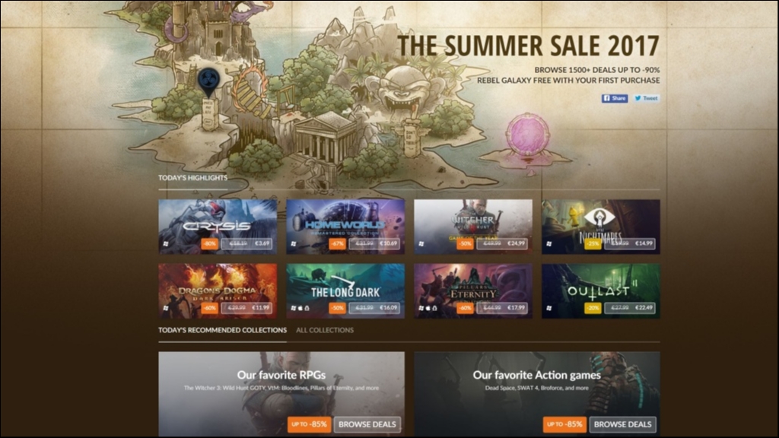Open the Homeworld Remastered Collection deal

[345, 227]
